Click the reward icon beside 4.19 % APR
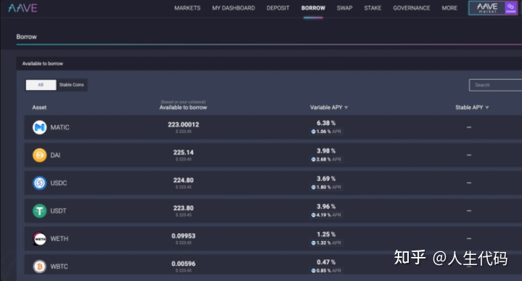Image resolution: width=522 pixels, height=281 pixels. (313, 215)
